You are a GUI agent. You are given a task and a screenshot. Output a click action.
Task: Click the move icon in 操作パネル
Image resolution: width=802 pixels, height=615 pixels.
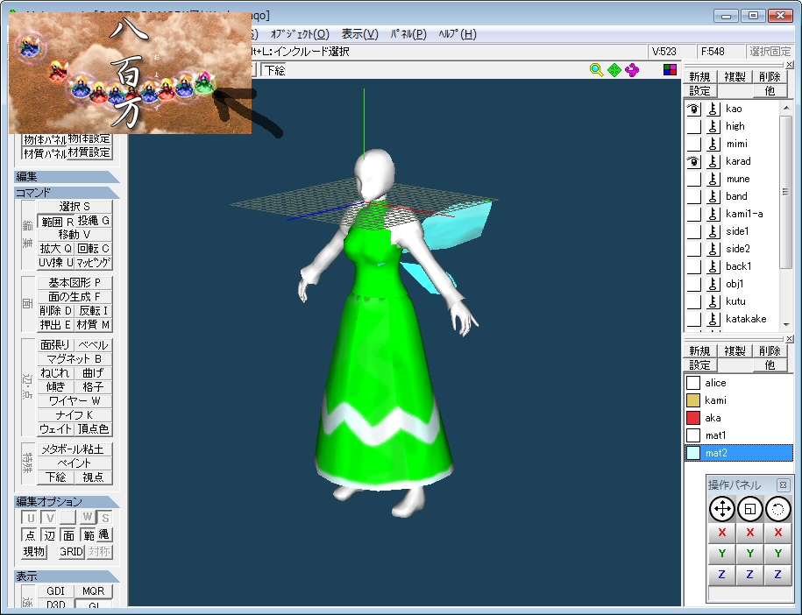pyautogui.click(x=722, y=508)
